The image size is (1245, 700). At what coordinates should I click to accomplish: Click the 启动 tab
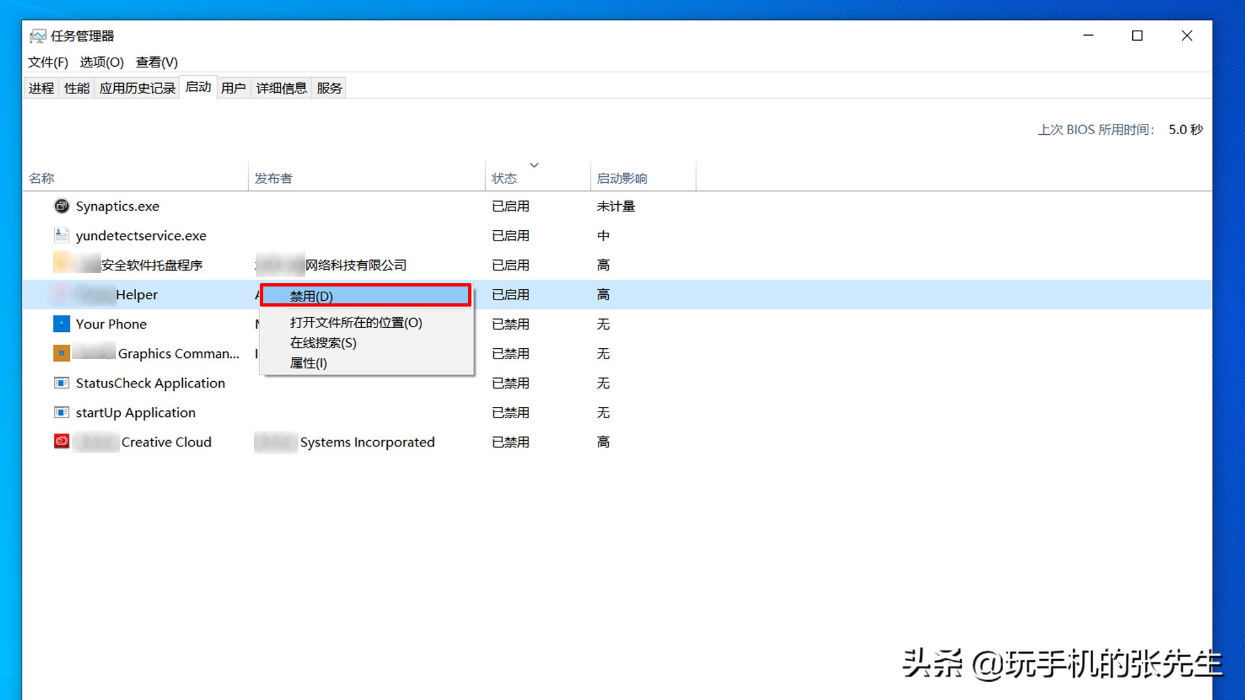(x=198, y=87)
